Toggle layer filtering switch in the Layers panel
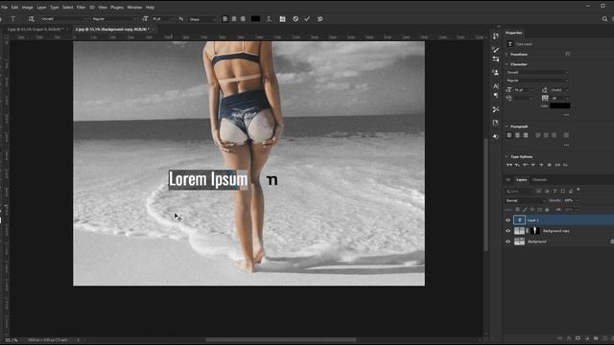The width and height of the screenshot is (614, 345). [x=579, y=190]
